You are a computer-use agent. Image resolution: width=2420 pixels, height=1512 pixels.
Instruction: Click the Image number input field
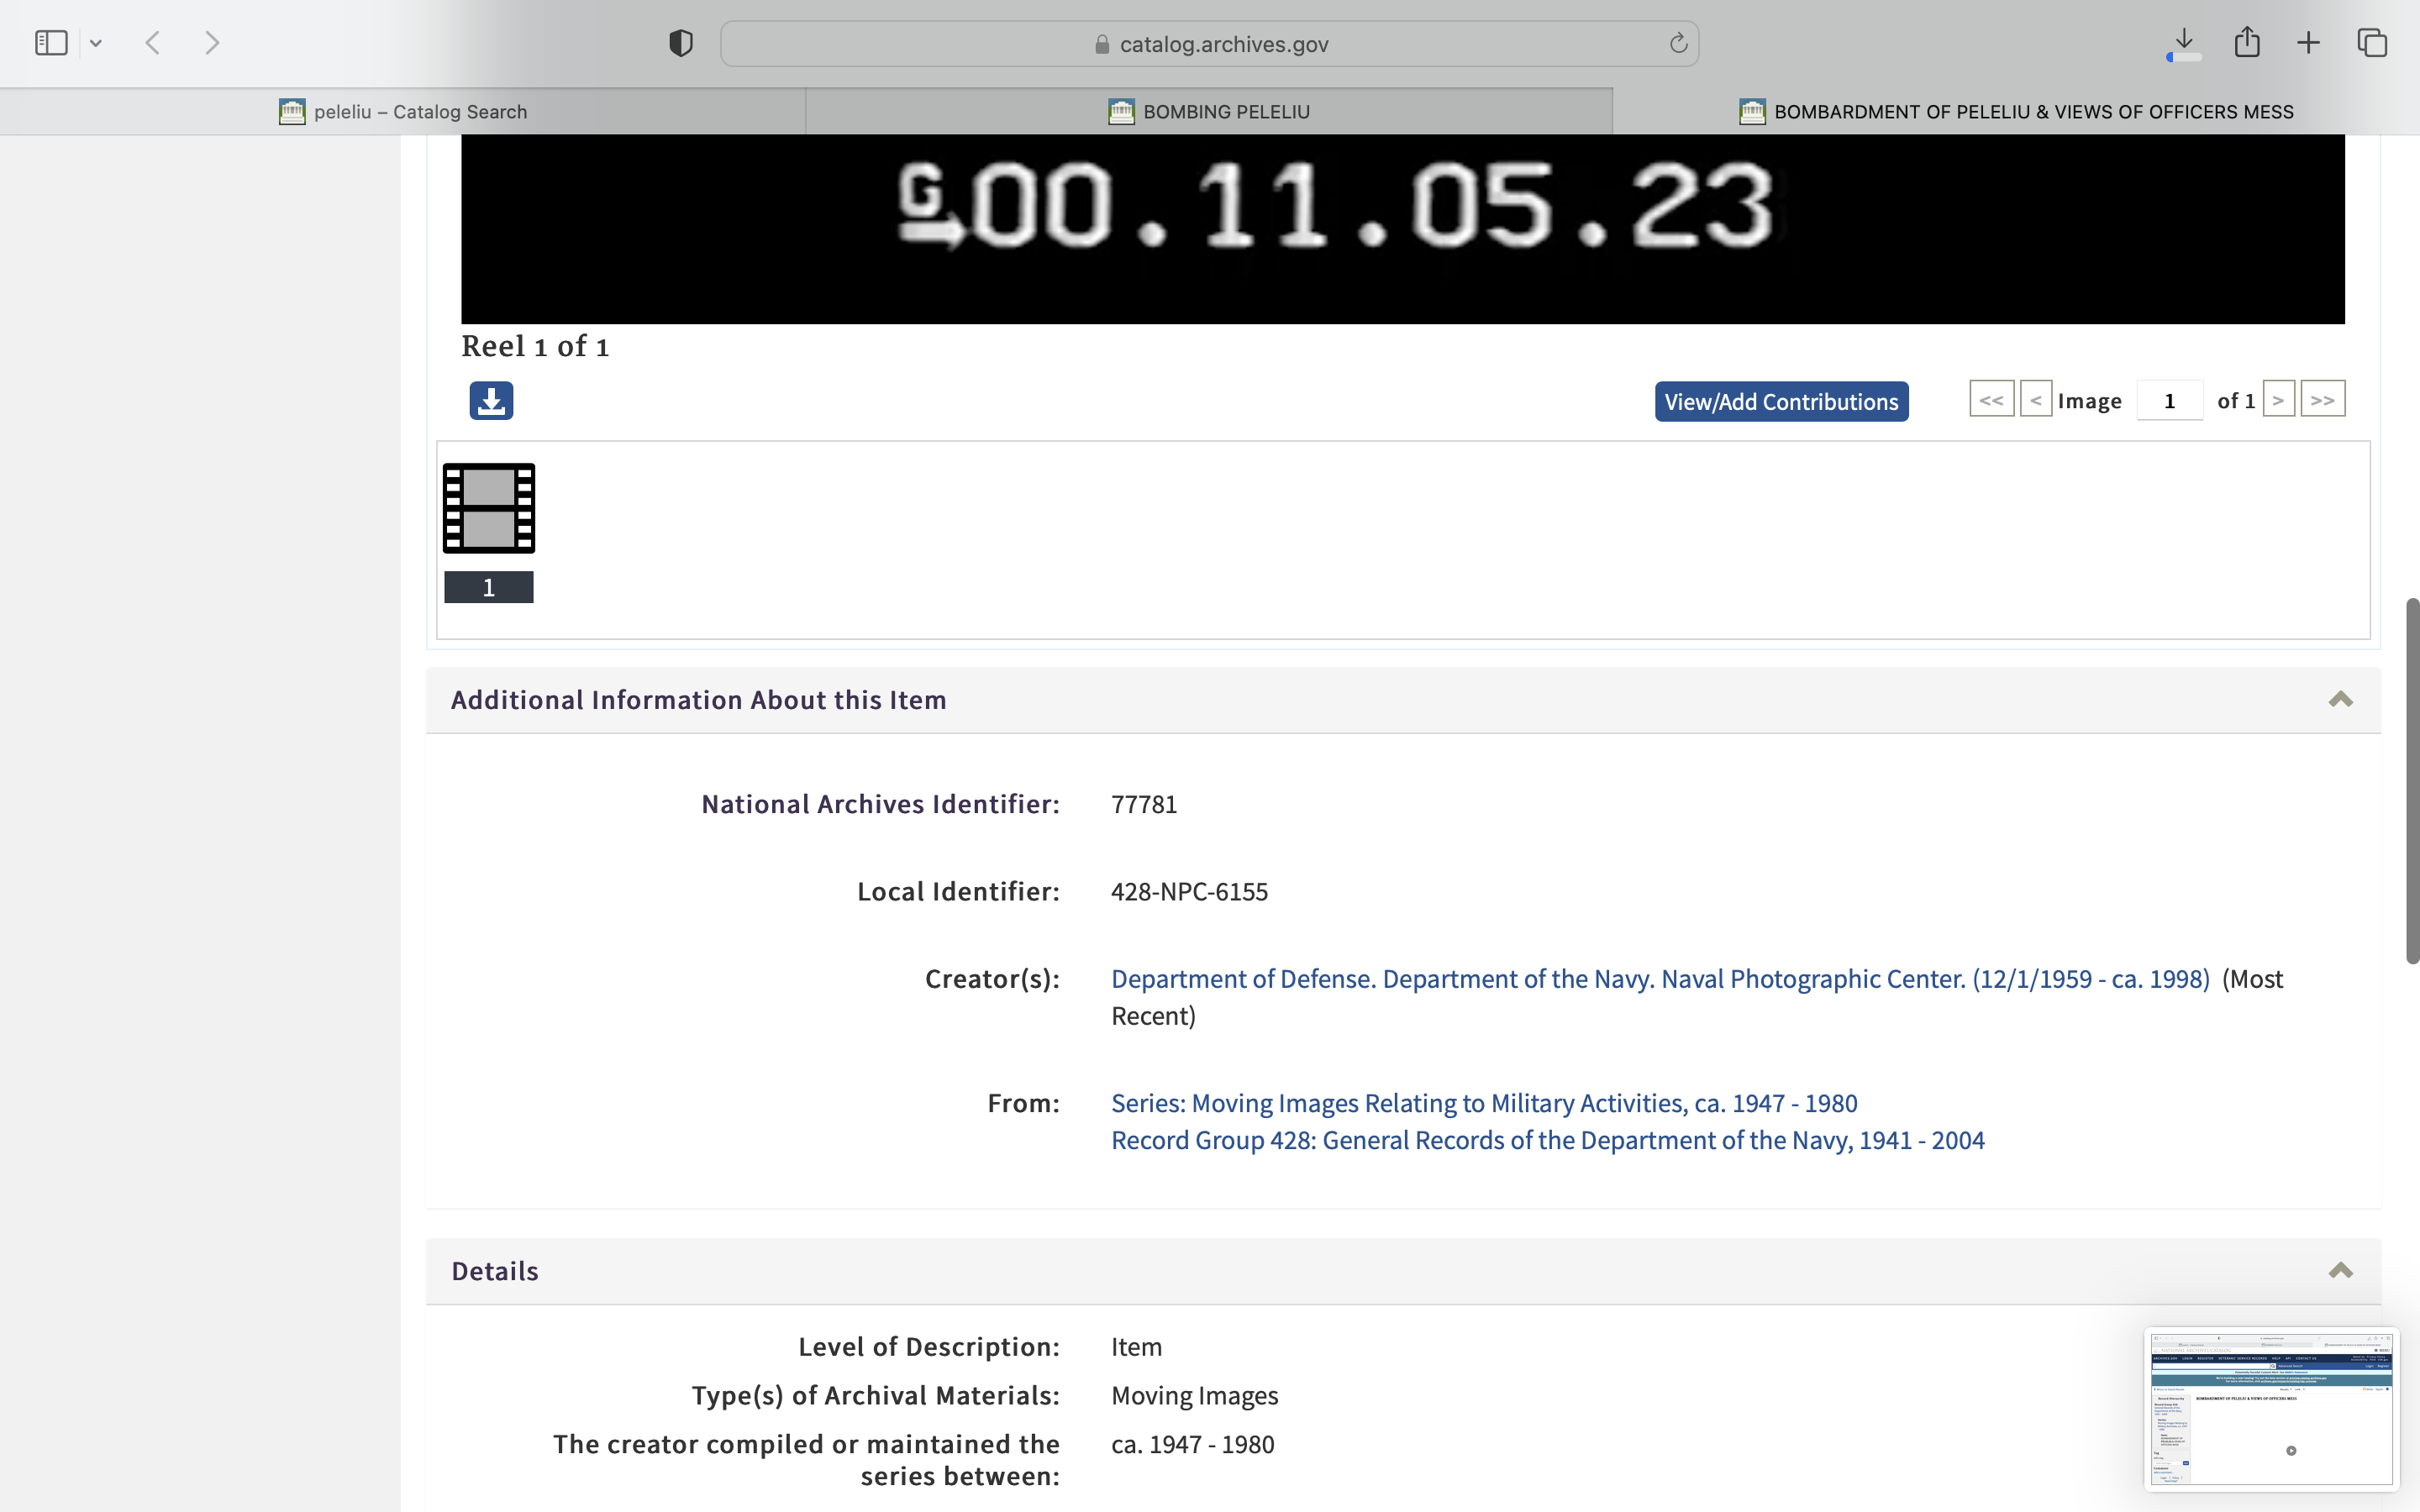pos(2169,401)
